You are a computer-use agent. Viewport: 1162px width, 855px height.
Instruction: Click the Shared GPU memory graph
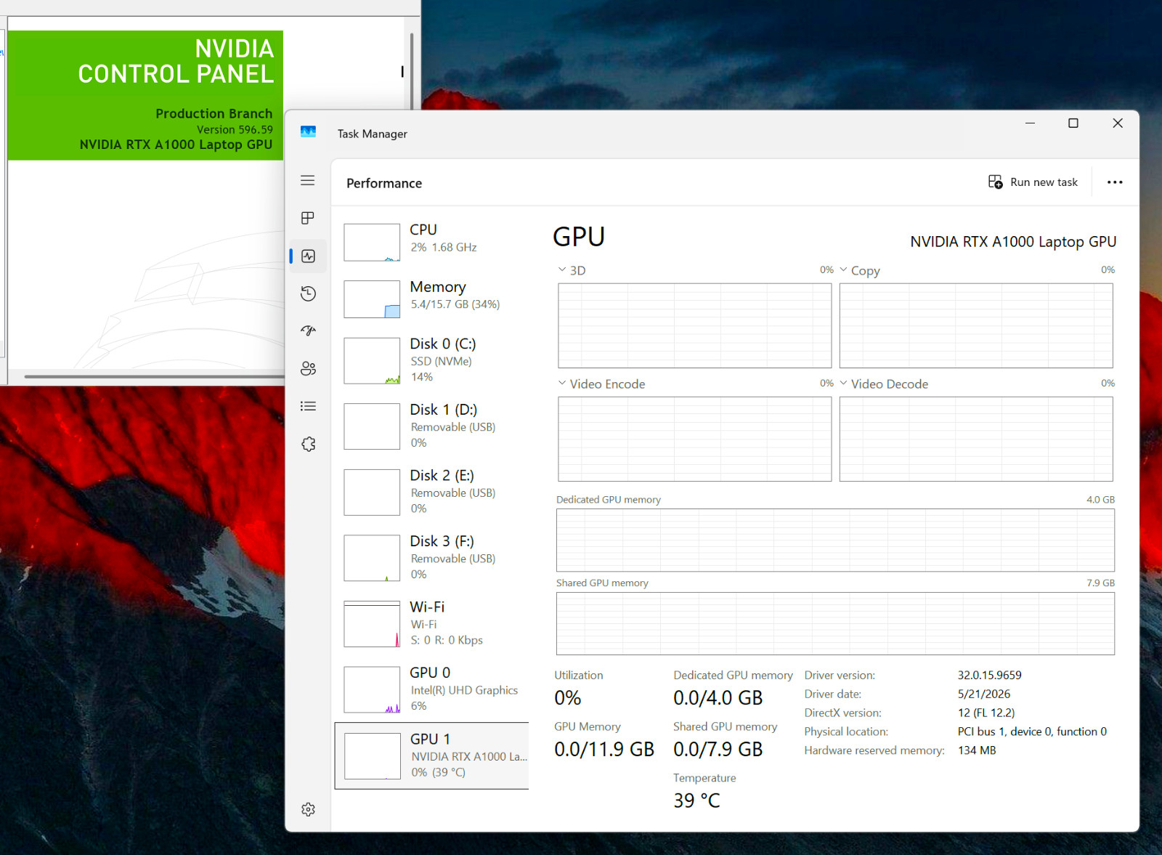click(835, 623)
